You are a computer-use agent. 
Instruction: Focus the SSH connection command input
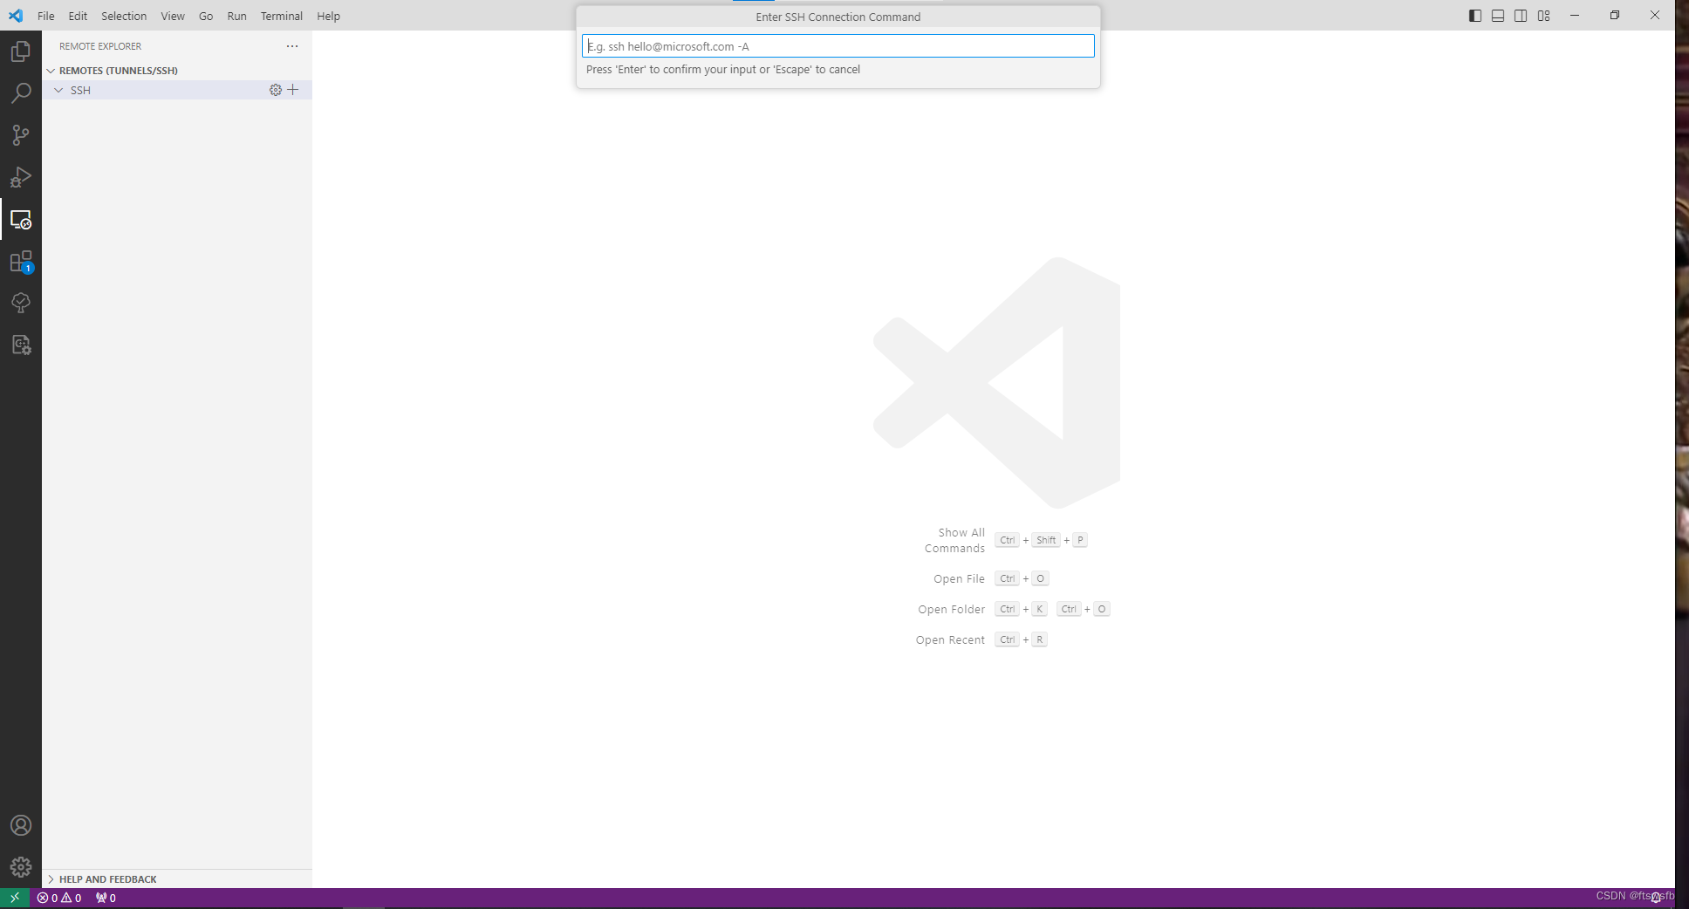[838, 46]
